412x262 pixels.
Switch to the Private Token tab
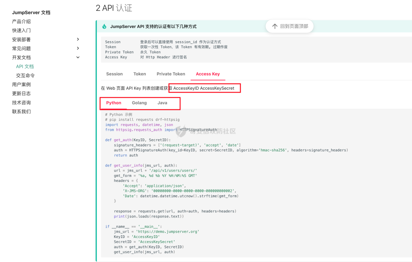[171, 74]
